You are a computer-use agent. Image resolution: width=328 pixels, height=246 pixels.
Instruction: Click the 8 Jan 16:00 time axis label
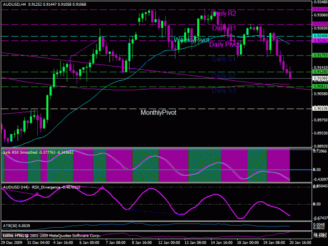coord(142,243)
